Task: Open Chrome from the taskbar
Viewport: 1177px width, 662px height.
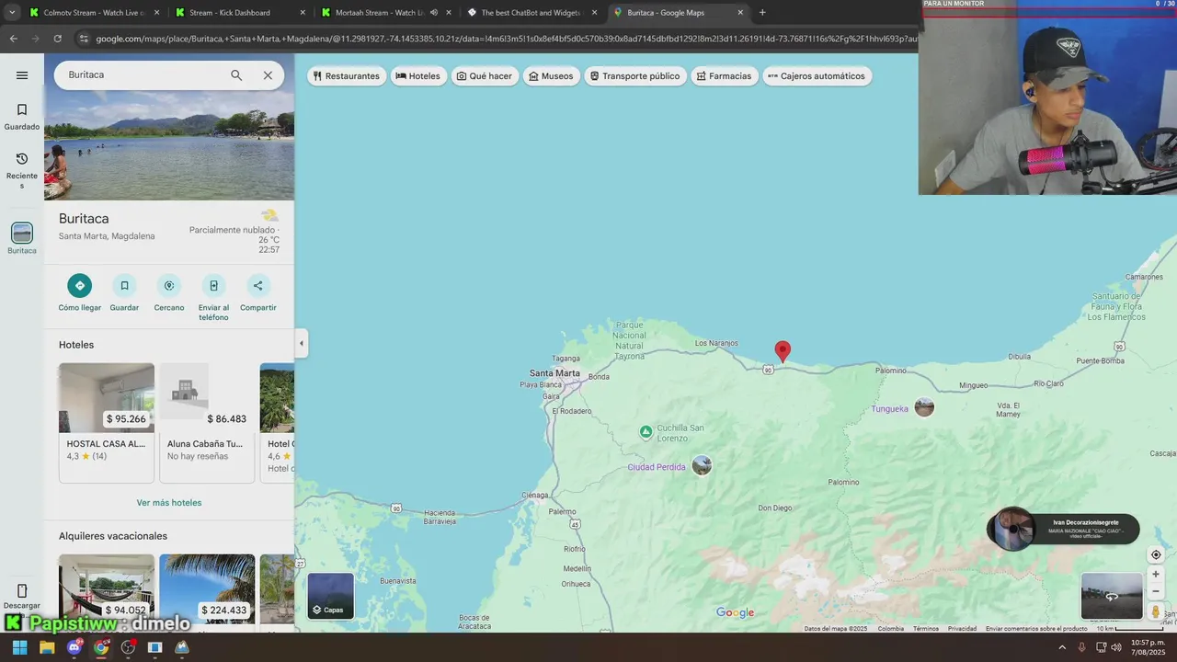Action: 101,647
